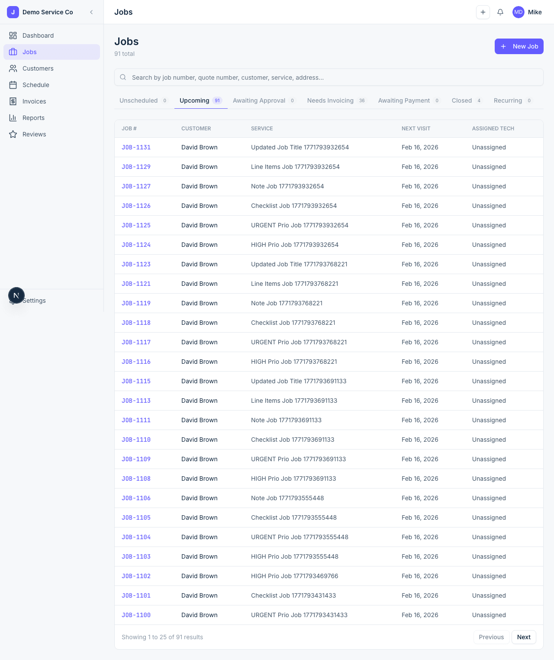Image resolution: width=554 pixels, height=660 pixels.
Task: Click the Invoices dollar-document icon
Action: [x=13, y=101]
